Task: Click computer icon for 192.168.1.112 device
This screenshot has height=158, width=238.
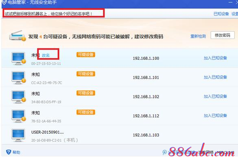Action: point(18,116)
